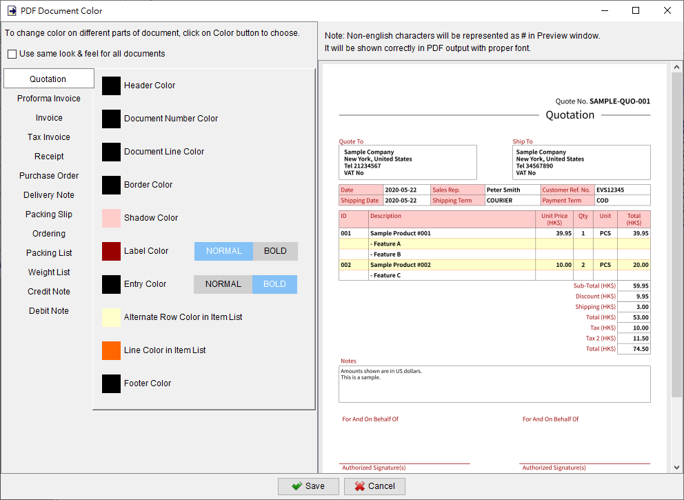Click 'Peter Smith' in the preview
The height and width of the screenshot is (500, 684).
pyautogui.click(x=503, y=190)
